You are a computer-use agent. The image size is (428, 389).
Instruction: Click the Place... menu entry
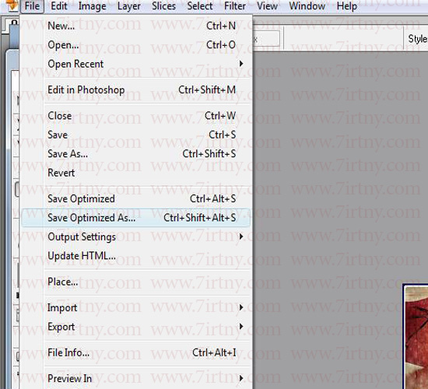[136, 282]
